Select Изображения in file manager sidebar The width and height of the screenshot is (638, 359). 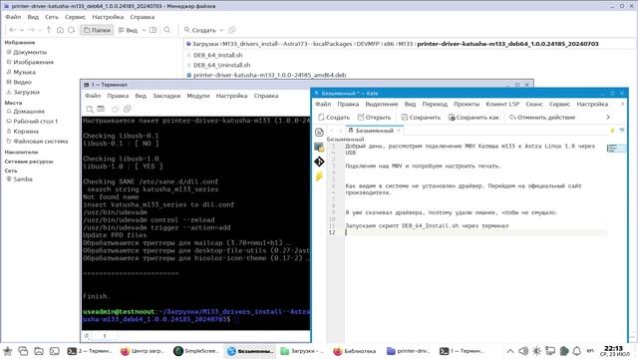coord(30,62)
